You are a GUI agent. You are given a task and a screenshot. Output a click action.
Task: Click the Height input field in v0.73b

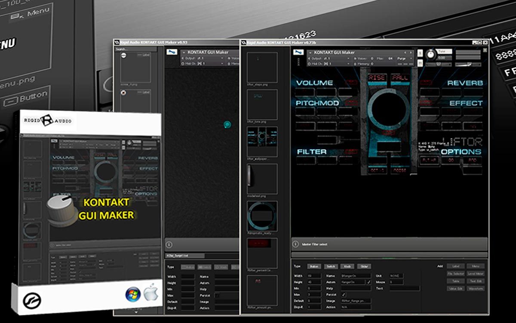313,282
